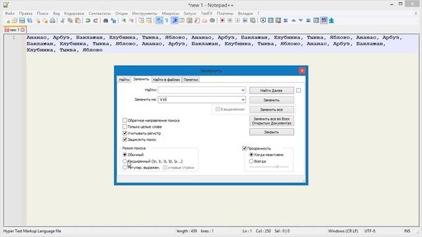Toggle the Зациклить поиск checkbox
The height and width of the screenshot is (237, 422).
[125, 140]
